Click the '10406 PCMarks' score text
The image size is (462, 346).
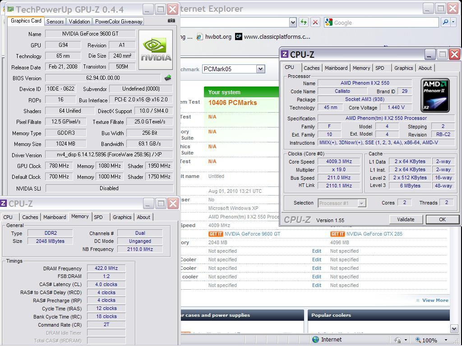click(232, 103)
